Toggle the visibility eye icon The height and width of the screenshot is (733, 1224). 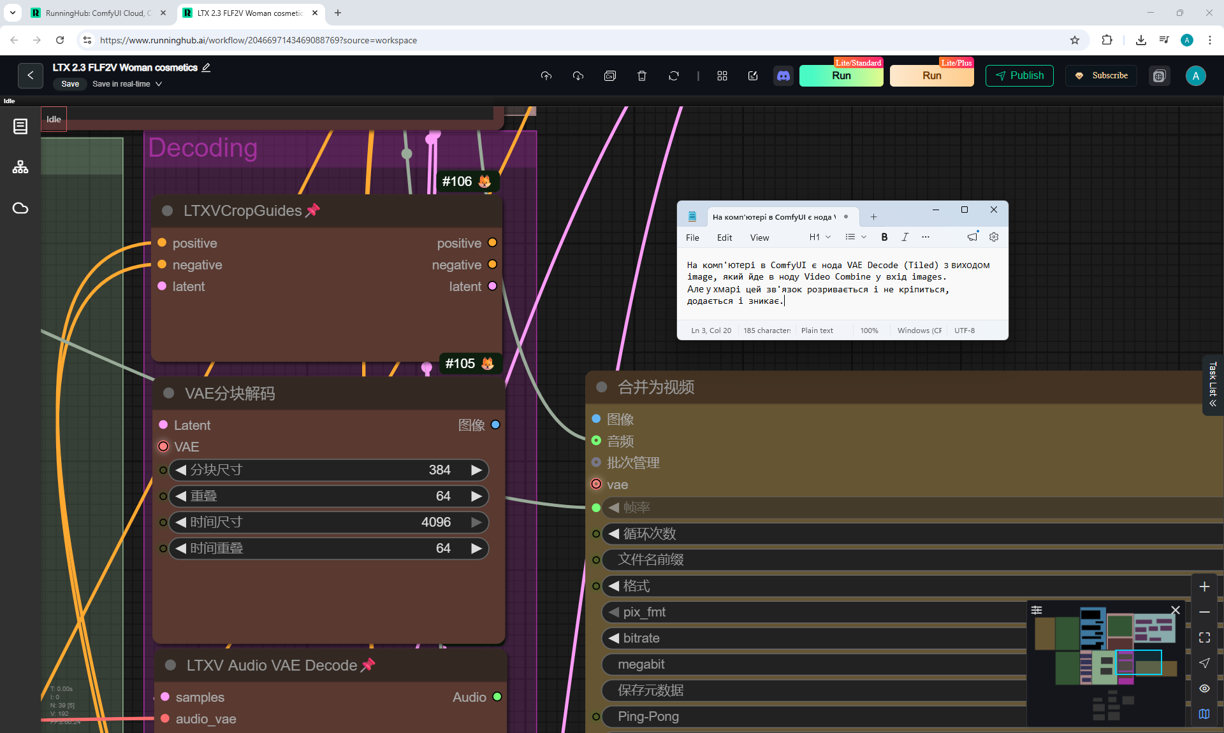tap(1204, 688)
